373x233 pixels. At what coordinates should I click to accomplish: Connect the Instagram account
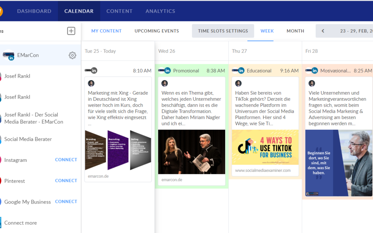pos(66,160)
